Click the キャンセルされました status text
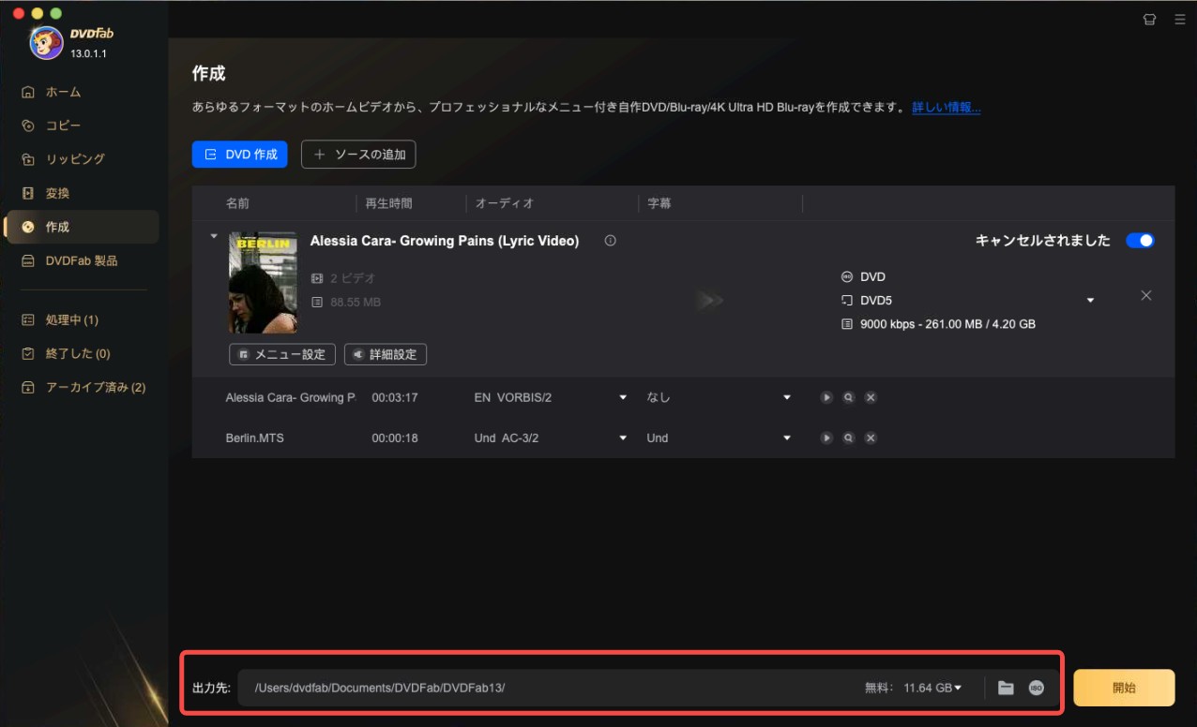The width and height of the screenshot is (1197, 727). 1043,241
